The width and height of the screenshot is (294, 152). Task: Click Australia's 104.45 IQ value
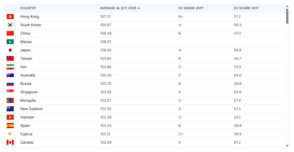(x=106, y=75)
